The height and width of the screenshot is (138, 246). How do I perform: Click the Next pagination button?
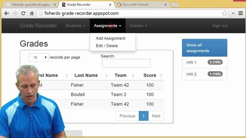[156, 116]
